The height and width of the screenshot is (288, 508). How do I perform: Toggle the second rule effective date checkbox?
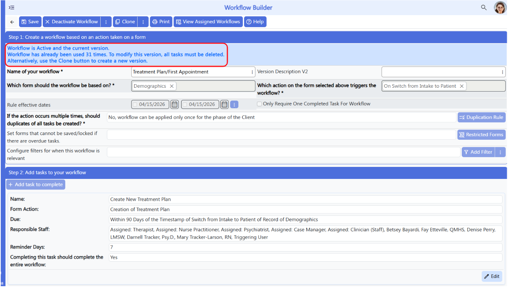coord(185,104)
